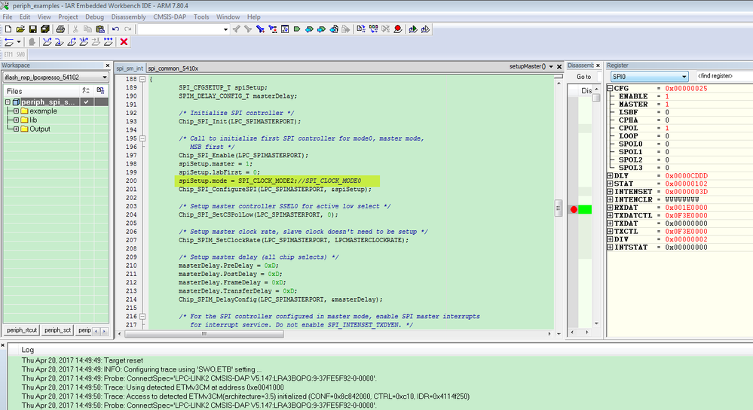Viewport: 753px width, 410px height.
Task: Click the Reset debug toolbar icon
Action: tap(9, 42)
